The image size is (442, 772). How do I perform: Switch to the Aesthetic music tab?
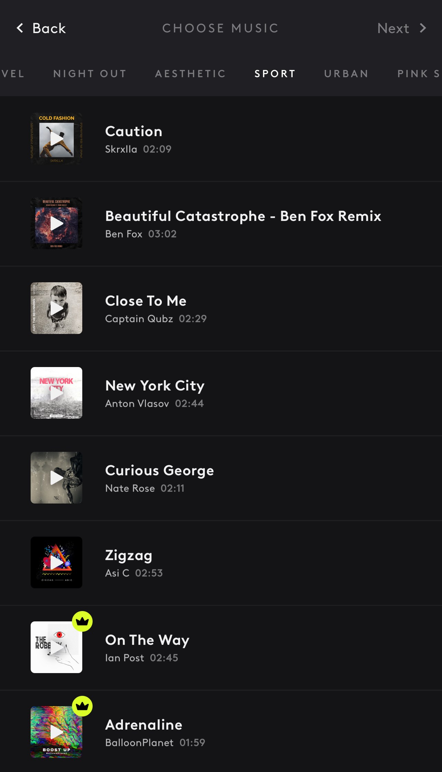190,74
